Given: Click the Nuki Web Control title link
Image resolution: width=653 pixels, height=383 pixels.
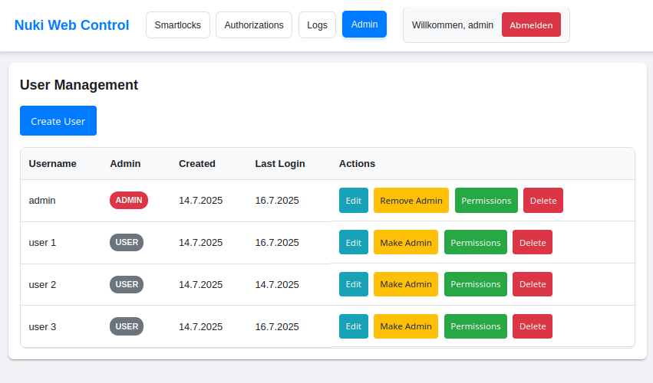Looking at the screenshot, I should coord(71,25).
